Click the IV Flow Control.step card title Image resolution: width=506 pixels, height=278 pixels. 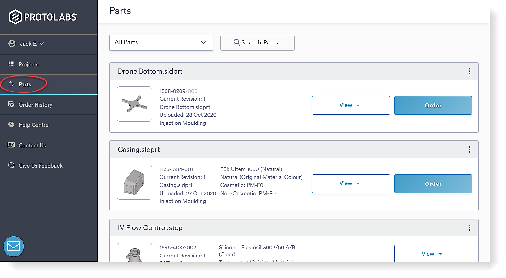click(150, 228)
